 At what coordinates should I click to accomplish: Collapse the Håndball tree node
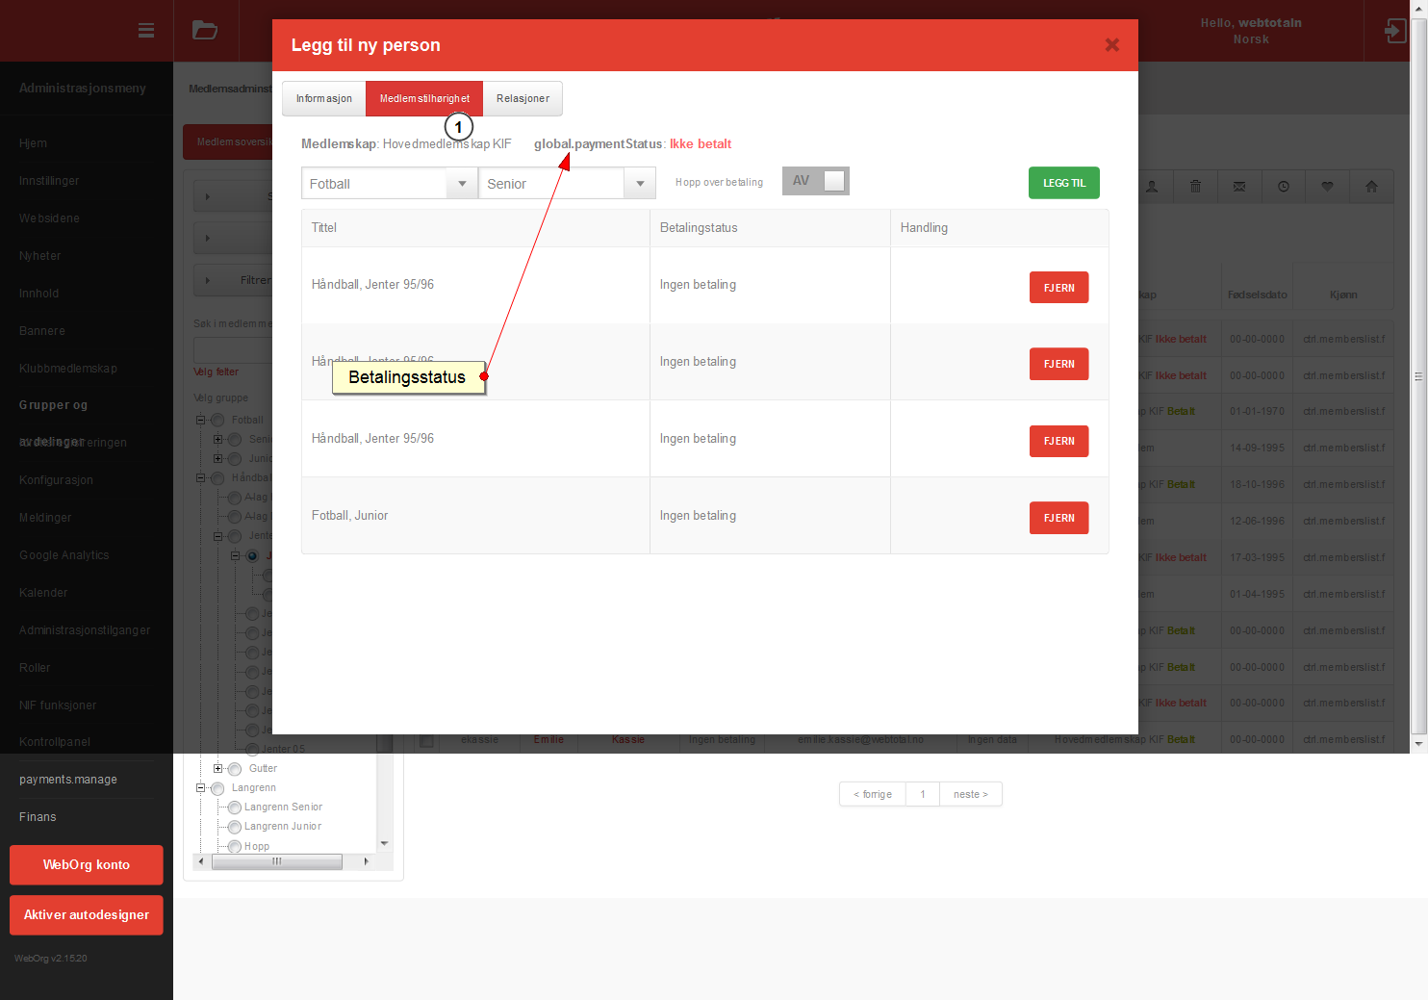(201, 477)
